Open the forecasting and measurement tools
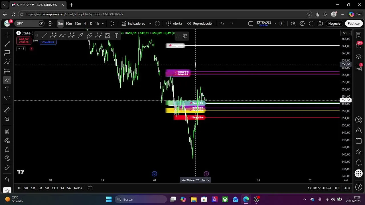Image resolution: width=365 pixels, height=205 pixels. coord(7,71)
